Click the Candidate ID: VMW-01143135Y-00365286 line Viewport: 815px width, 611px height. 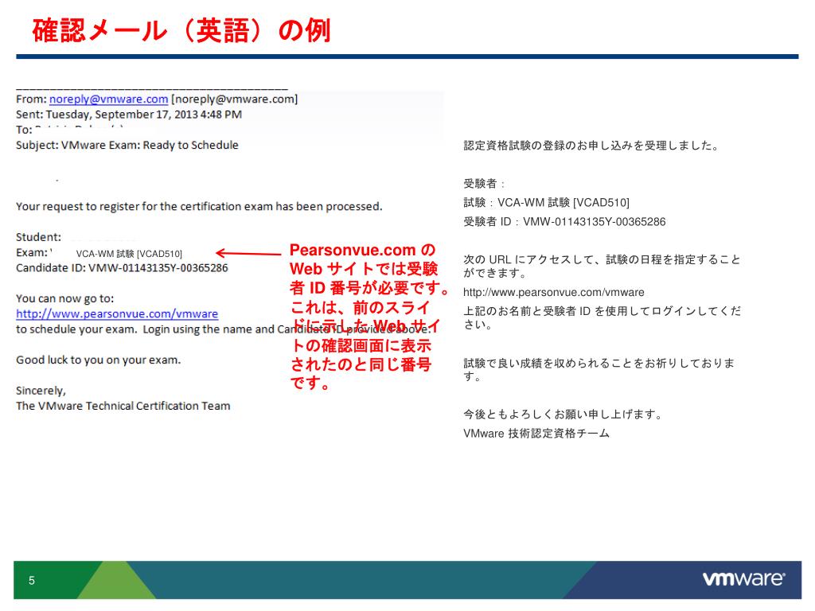point(122,267)
